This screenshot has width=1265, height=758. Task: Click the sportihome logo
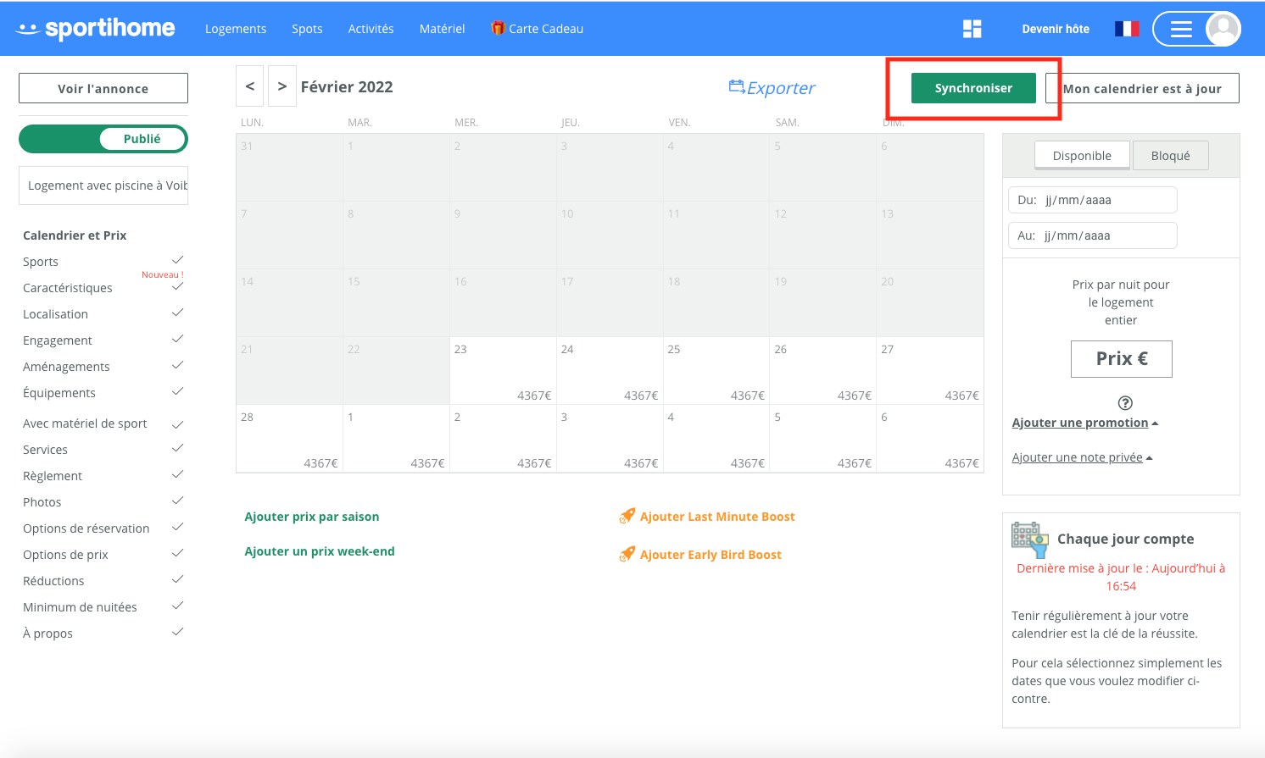click(96, 28)
